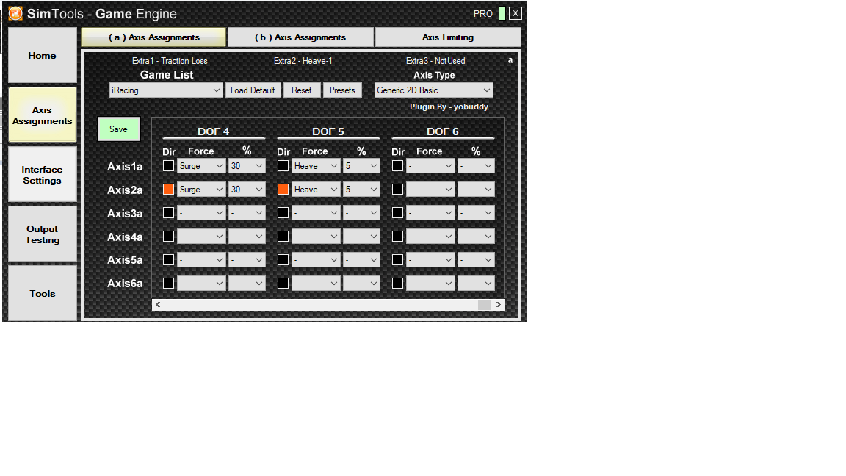This screenshot has height=476, width=846.
Task: Open Axis6a DOF 5 percent dropdown
Action: coord(361,283)
